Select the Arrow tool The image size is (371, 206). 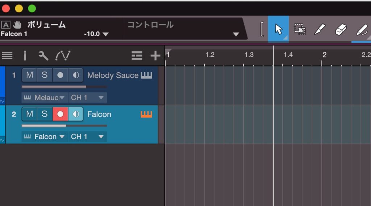[x=278, y=29]
